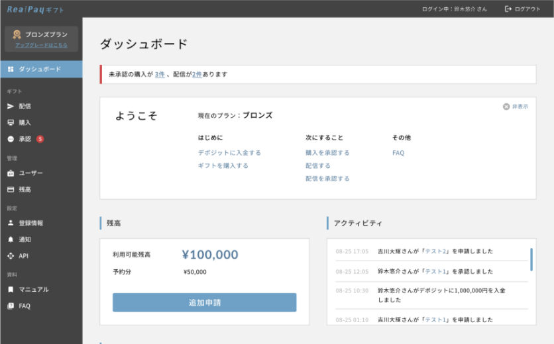
Task: Click the ¥50,000 reserved amount
Action: (195, 272)
